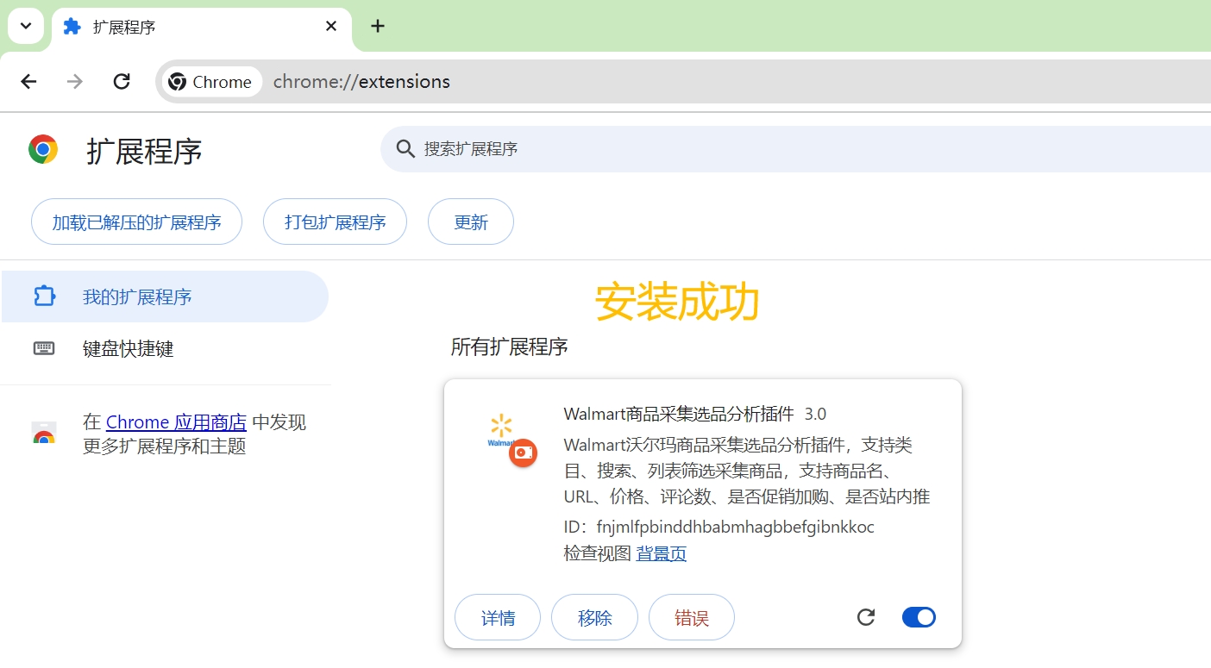This screenshot has height=668, width=1211.
Task: Open 详情 for the Walmart extension
Action: click(498, 617)
